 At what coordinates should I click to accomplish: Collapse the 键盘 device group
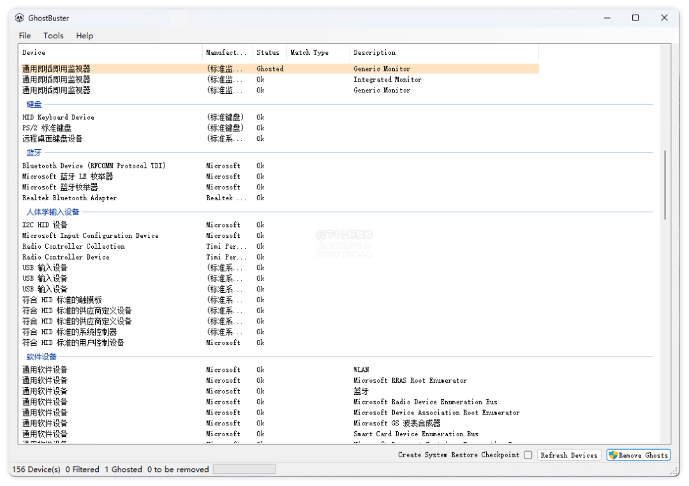[34, 104]
